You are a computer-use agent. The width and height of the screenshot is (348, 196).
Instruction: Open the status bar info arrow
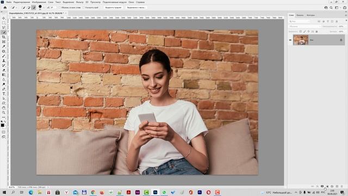[48, 187]
